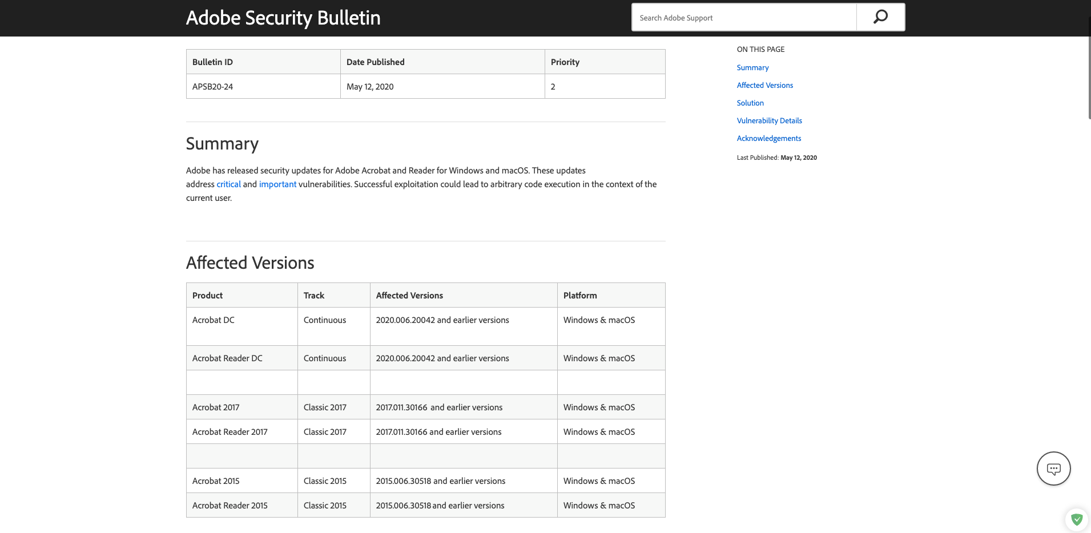
Task: Click the green shield badge icon
Action: tap(1077, 519)
